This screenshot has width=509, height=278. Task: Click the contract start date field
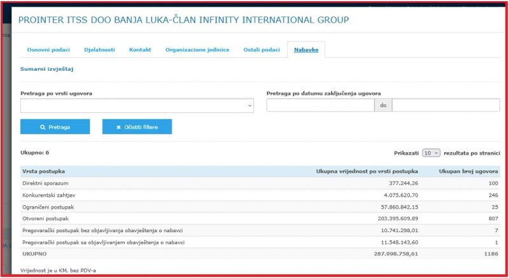320,106
